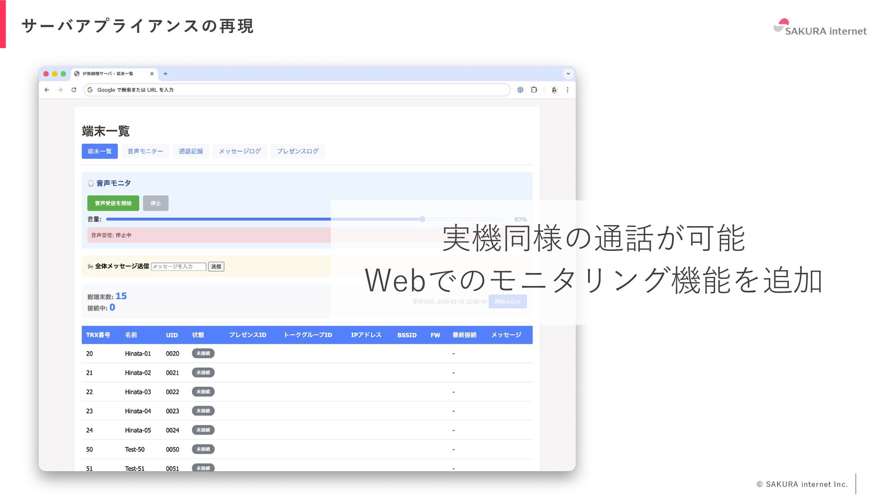The height and width of the screenshot is (499, 887).
Task: Open the browser extensions puzzle icon
Action: [x=534, y=90]
